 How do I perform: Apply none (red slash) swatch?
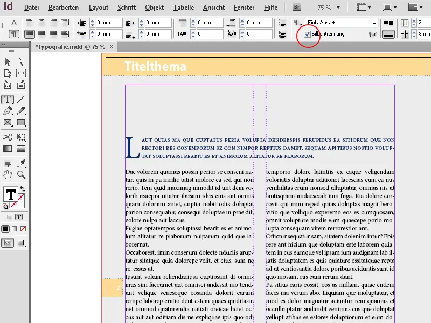coord(23,229)
